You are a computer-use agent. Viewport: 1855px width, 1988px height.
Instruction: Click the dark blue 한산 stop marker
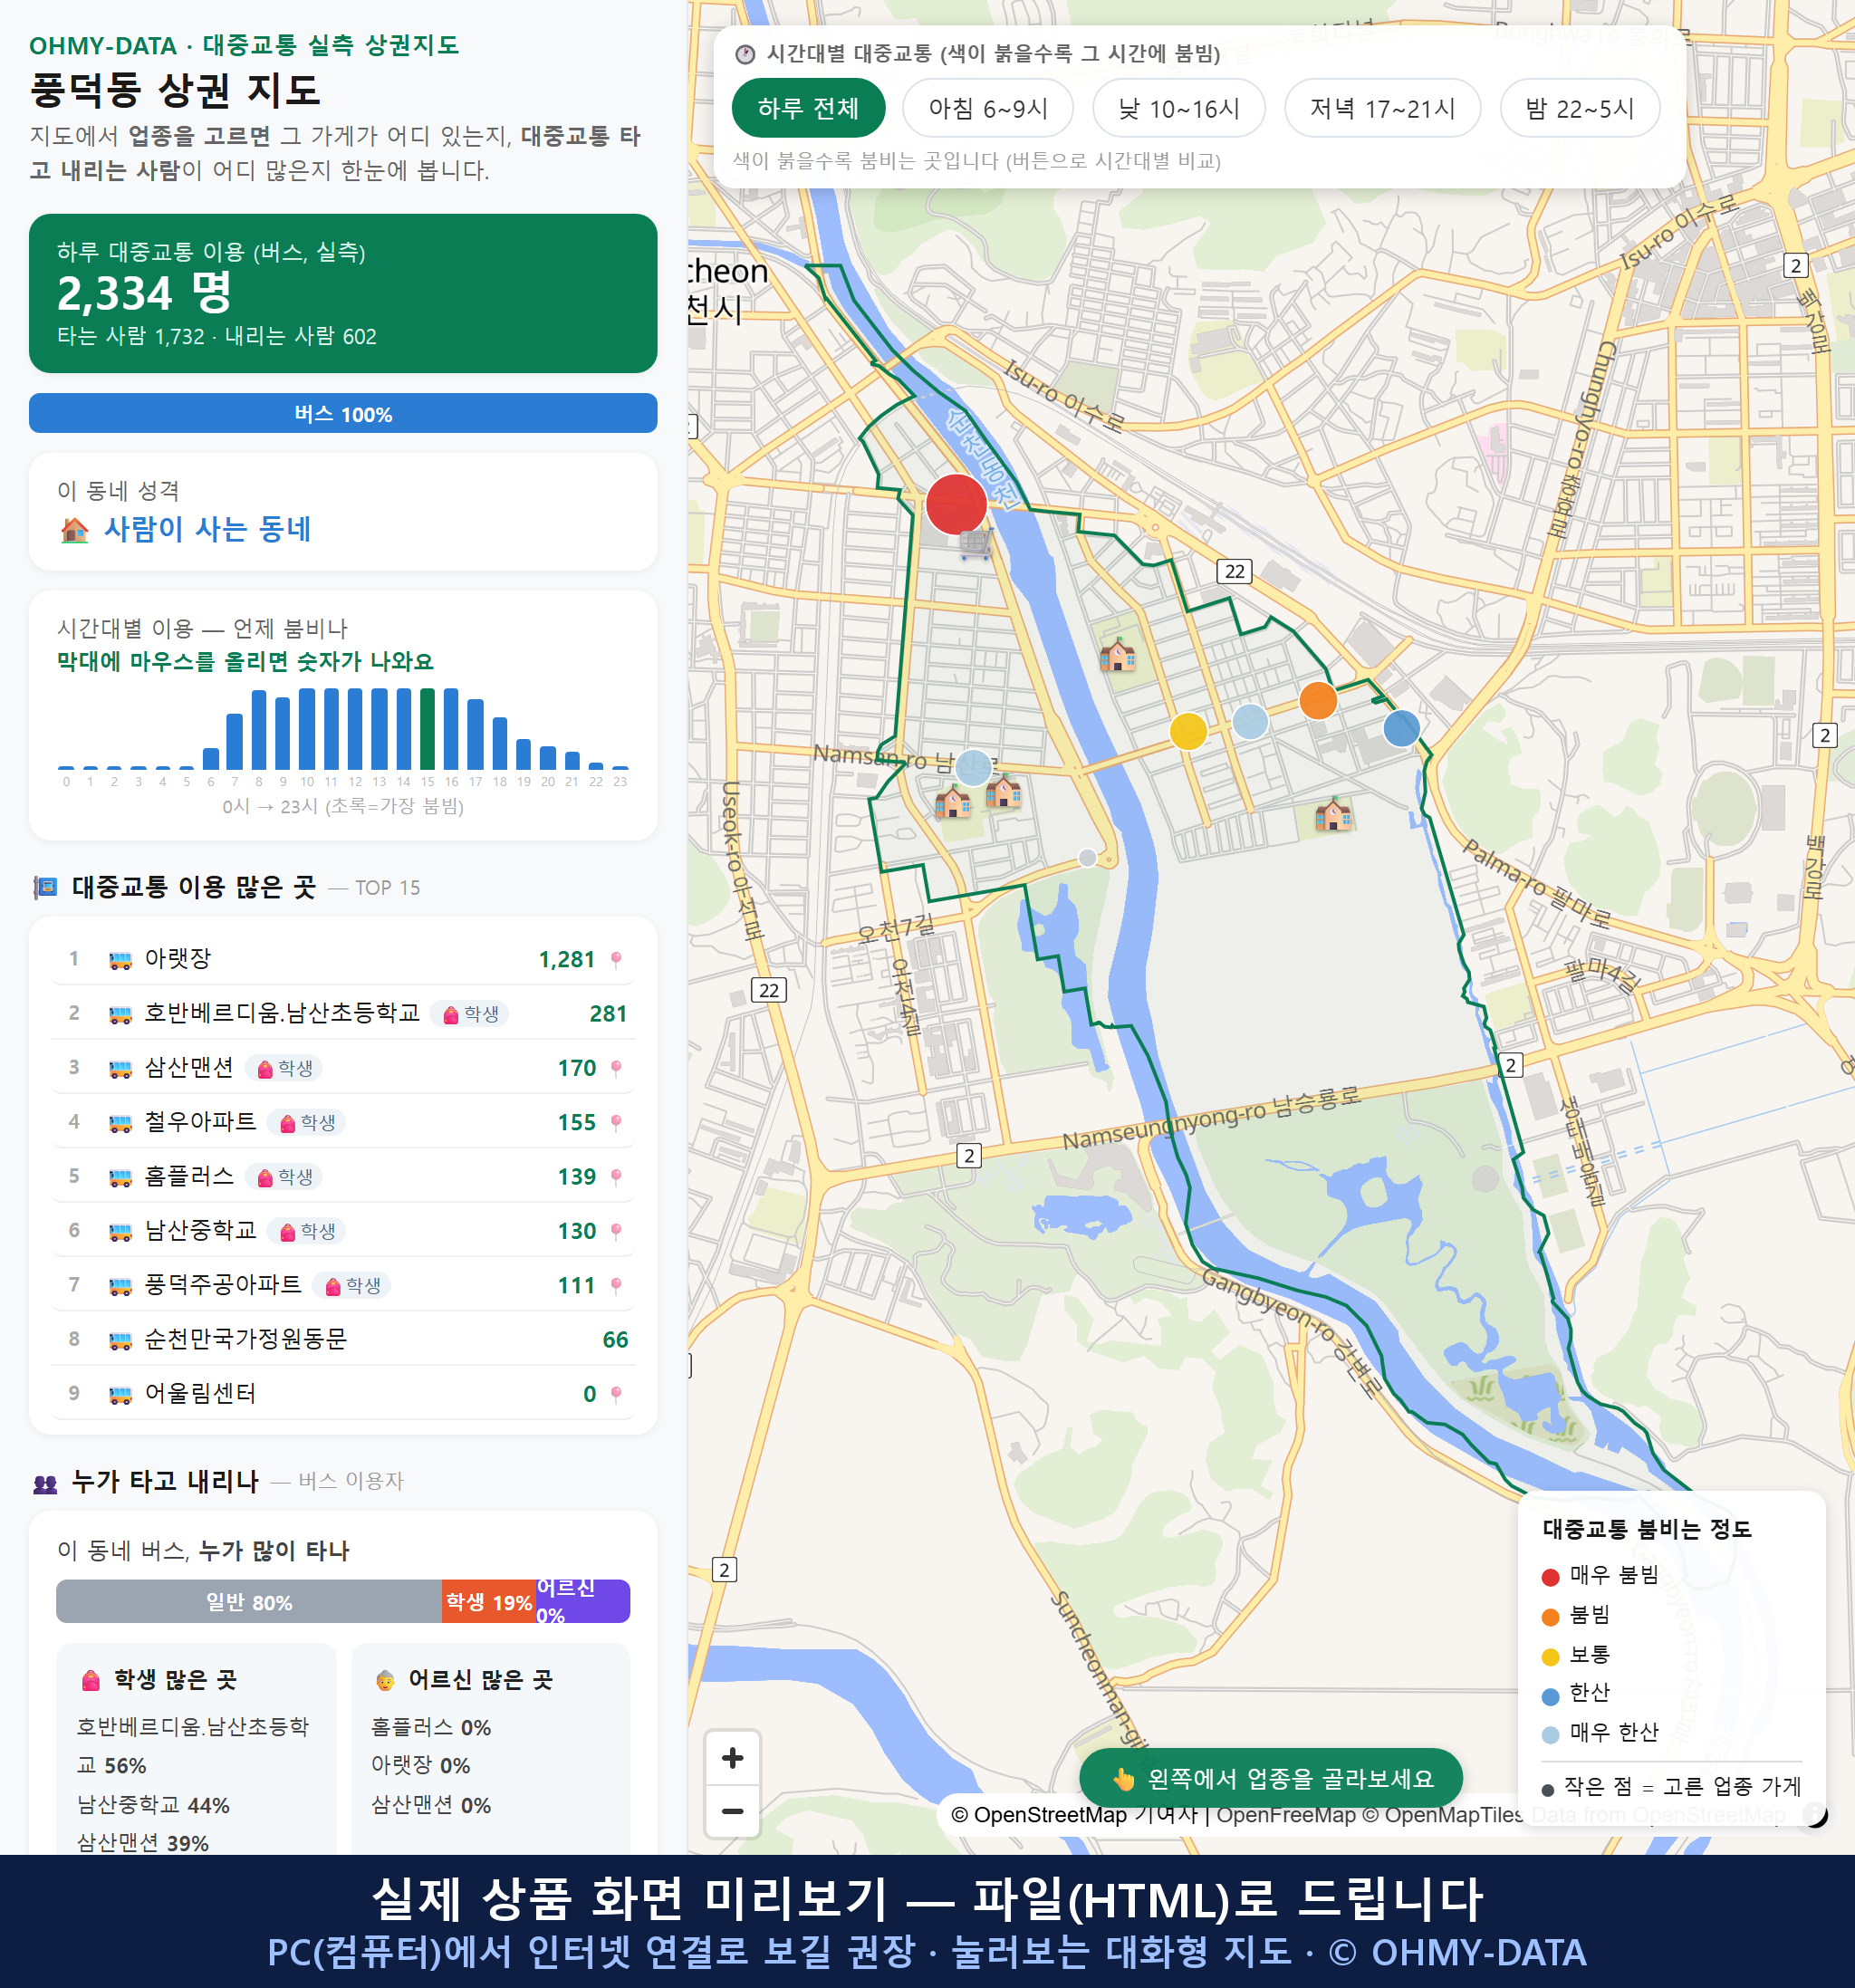(x=1401, y=728)
